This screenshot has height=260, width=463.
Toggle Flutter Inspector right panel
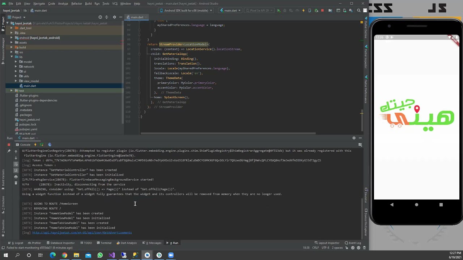click(x=366, y=56)
